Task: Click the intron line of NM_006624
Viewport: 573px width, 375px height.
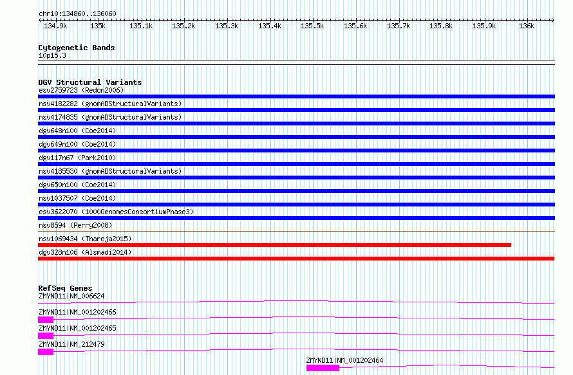Action: click(x=296, y=302)
